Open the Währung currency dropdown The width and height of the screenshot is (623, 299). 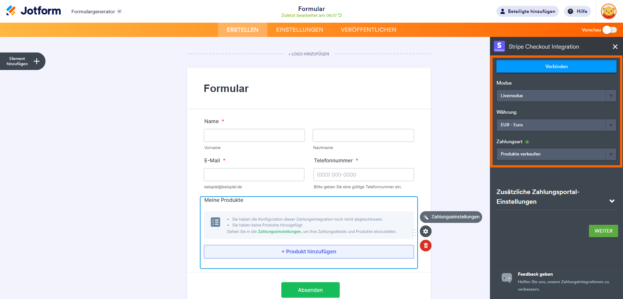tap(556, 125)
